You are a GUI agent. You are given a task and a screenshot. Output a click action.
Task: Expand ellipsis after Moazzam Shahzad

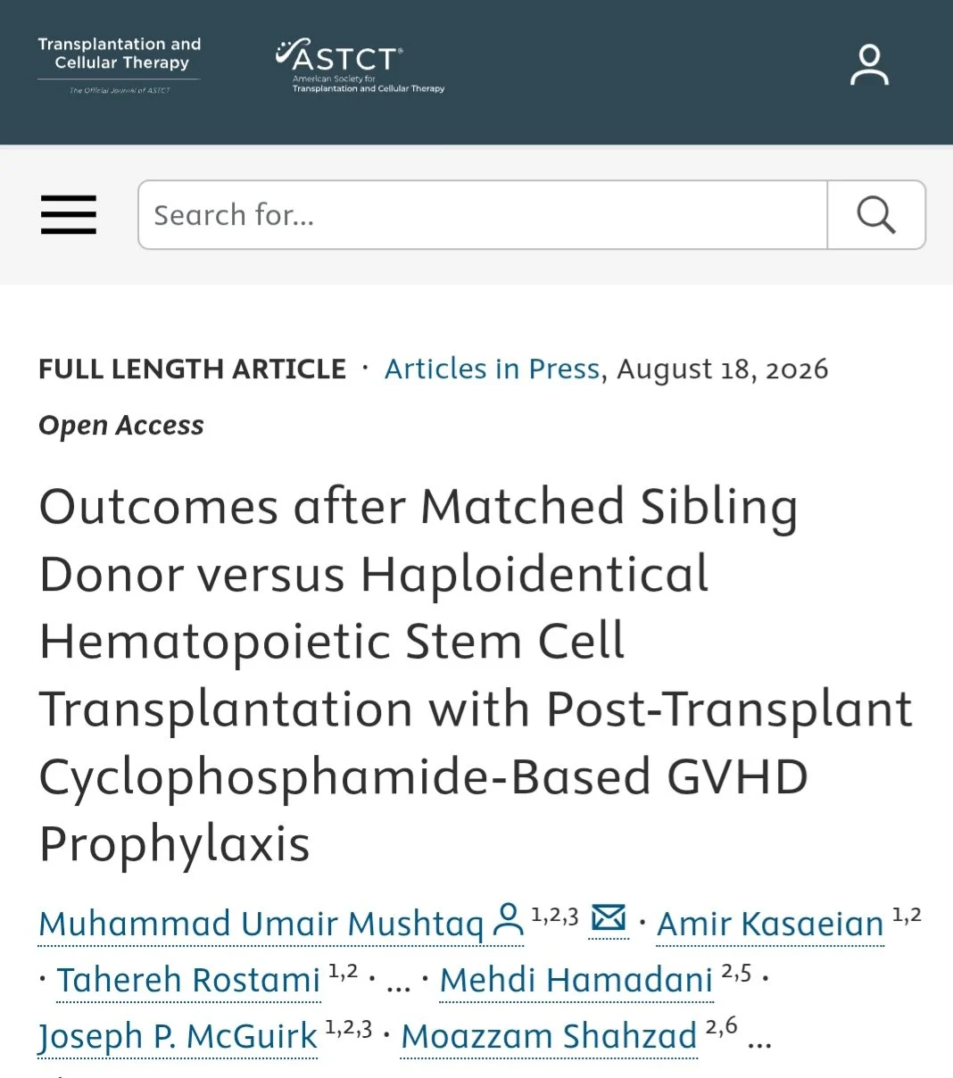759,1041
